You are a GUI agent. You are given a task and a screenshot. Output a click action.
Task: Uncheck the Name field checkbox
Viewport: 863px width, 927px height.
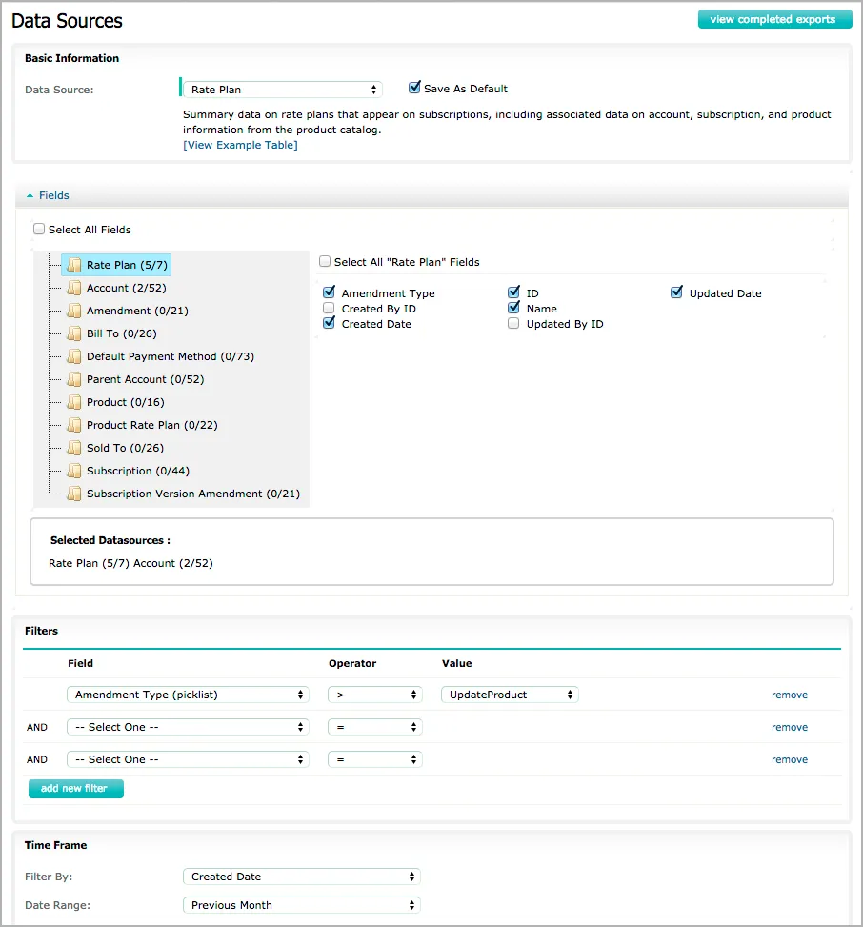coord(513,308)
